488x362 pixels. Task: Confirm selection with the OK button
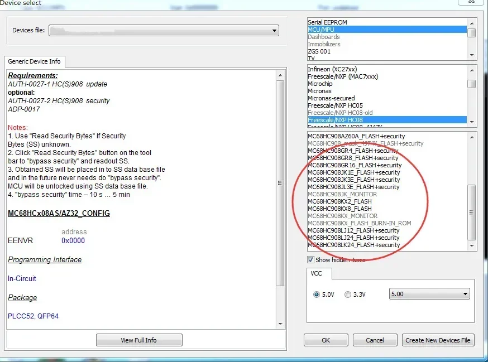click(x=326, y=340)
